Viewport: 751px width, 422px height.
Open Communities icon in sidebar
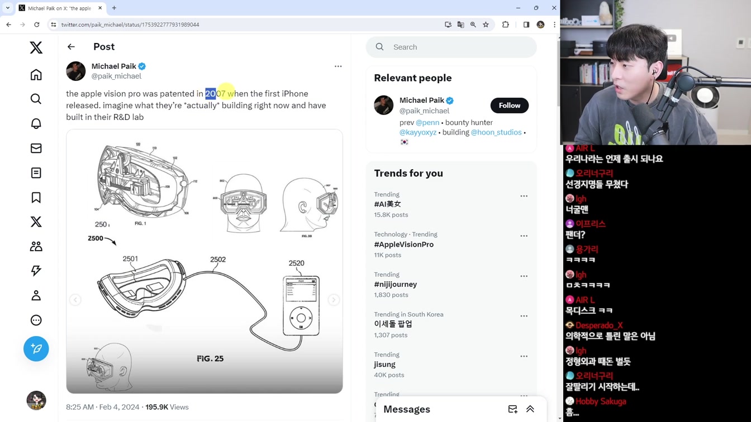tap(36, 246)
